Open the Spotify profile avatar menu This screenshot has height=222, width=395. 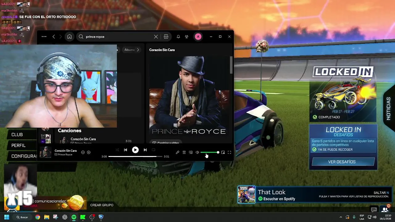198,37
